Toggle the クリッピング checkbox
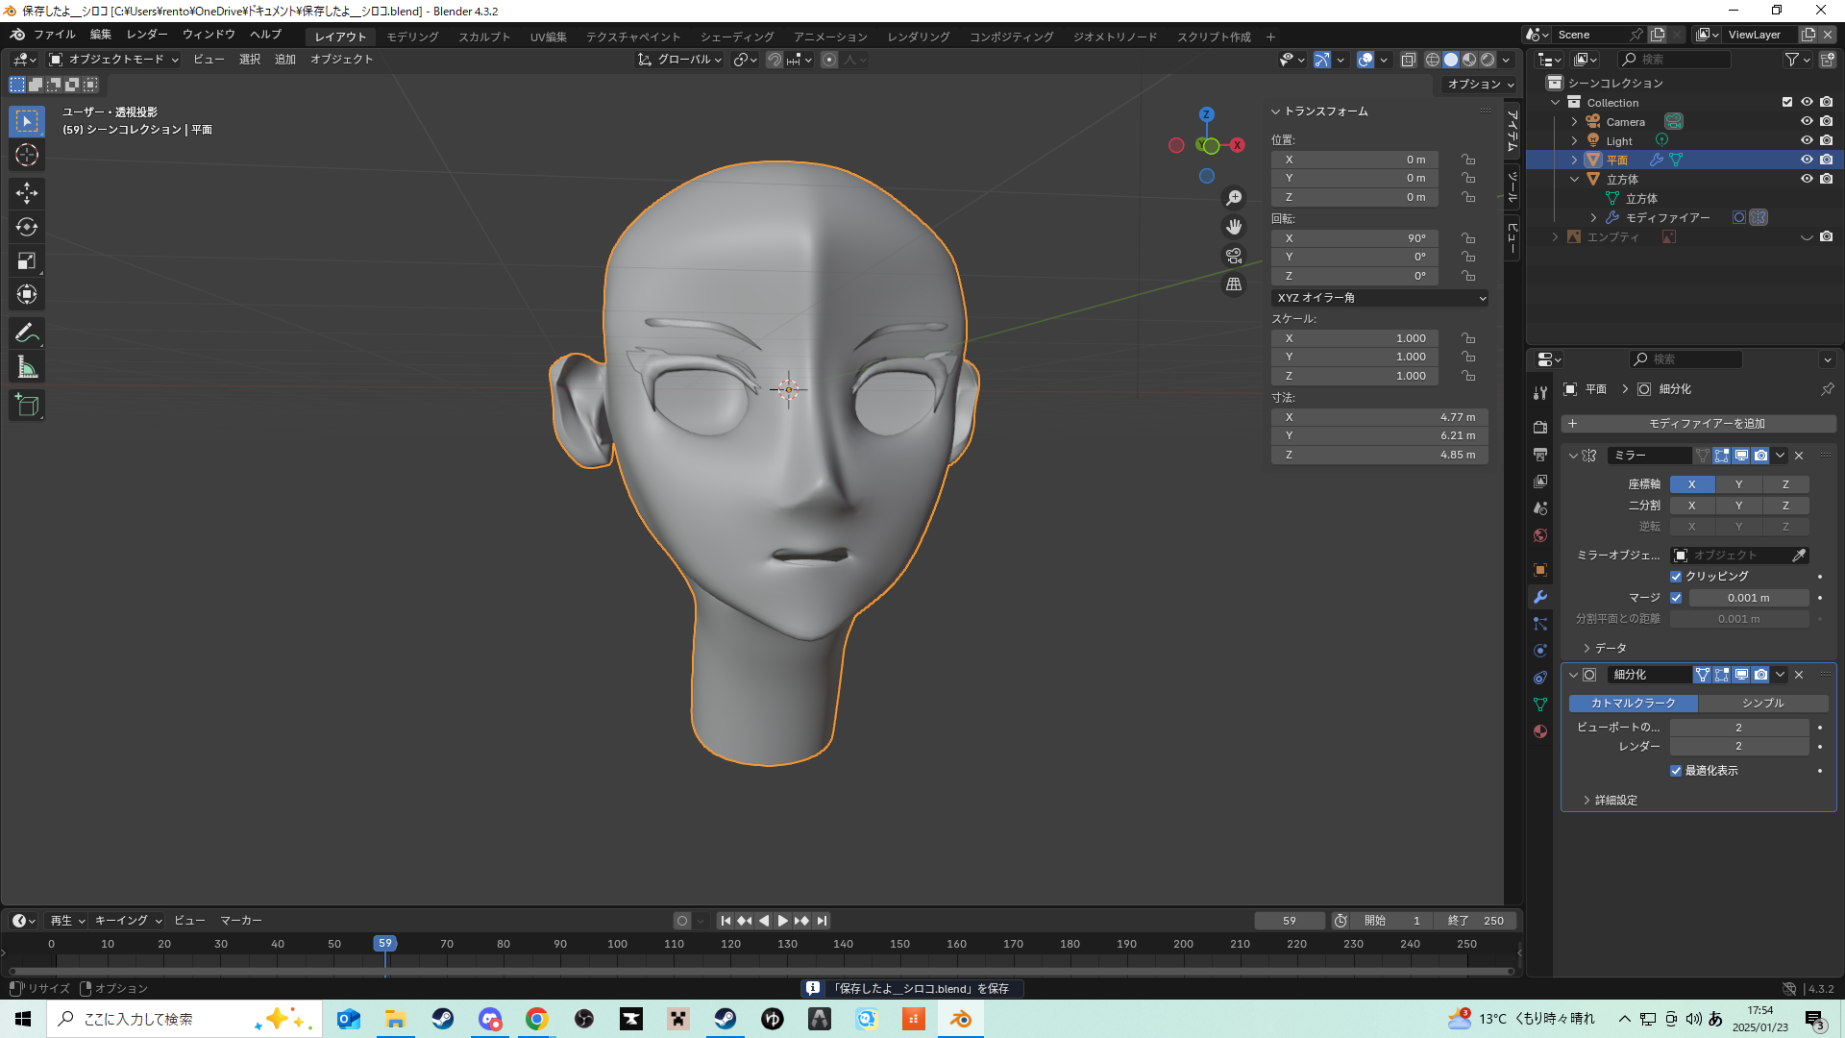This screenshot has width=1845, height=1038. click(1676, 577)
